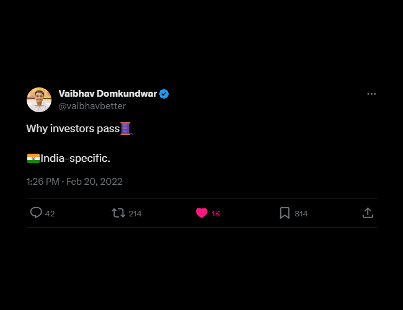403x310 pixels.
Task: Click the repost arrows icon
Action: [x=118, y=213]
